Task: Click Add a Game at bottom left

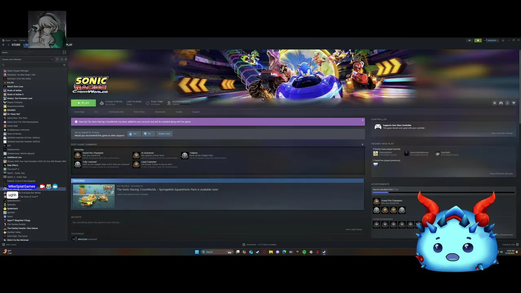Action: [9, 245]
